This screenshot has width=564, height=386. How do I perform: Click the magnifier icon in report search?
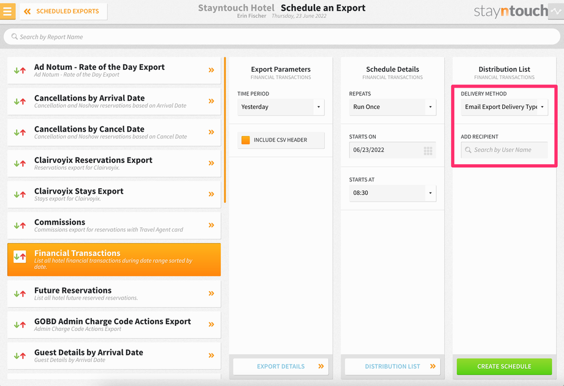coord(14,37)
